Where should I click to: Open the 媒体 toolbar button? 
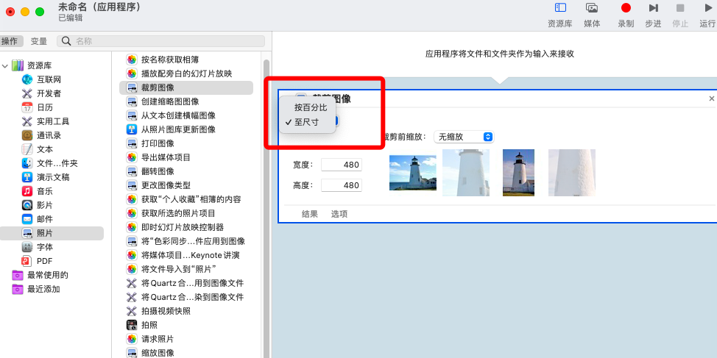(592, 15)
